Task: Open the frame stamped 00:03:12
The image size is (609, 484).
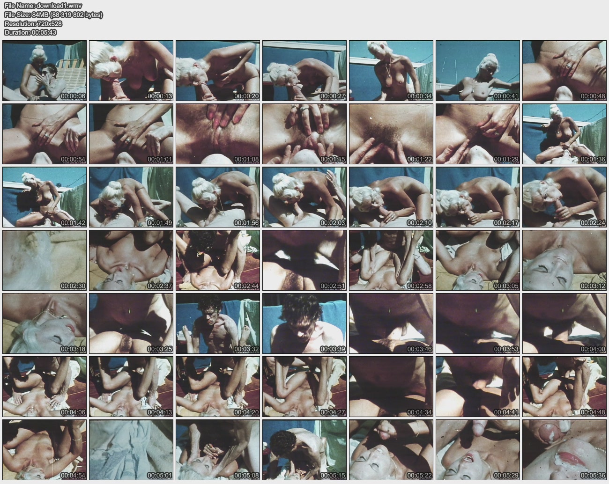Action: tap(564, 260)
